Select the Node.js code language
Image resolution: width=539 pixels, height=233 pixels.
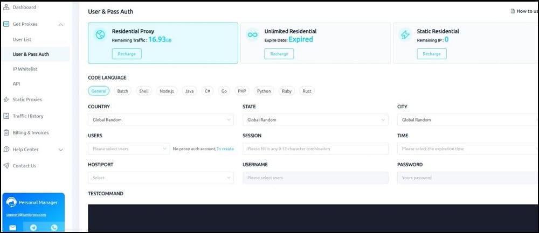167,91
